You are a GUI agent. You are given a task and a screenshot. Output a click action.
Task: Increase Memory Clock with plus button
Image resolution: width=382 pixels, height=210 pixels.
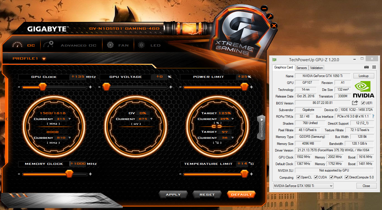pyautogui.click(x=90, y=174)
